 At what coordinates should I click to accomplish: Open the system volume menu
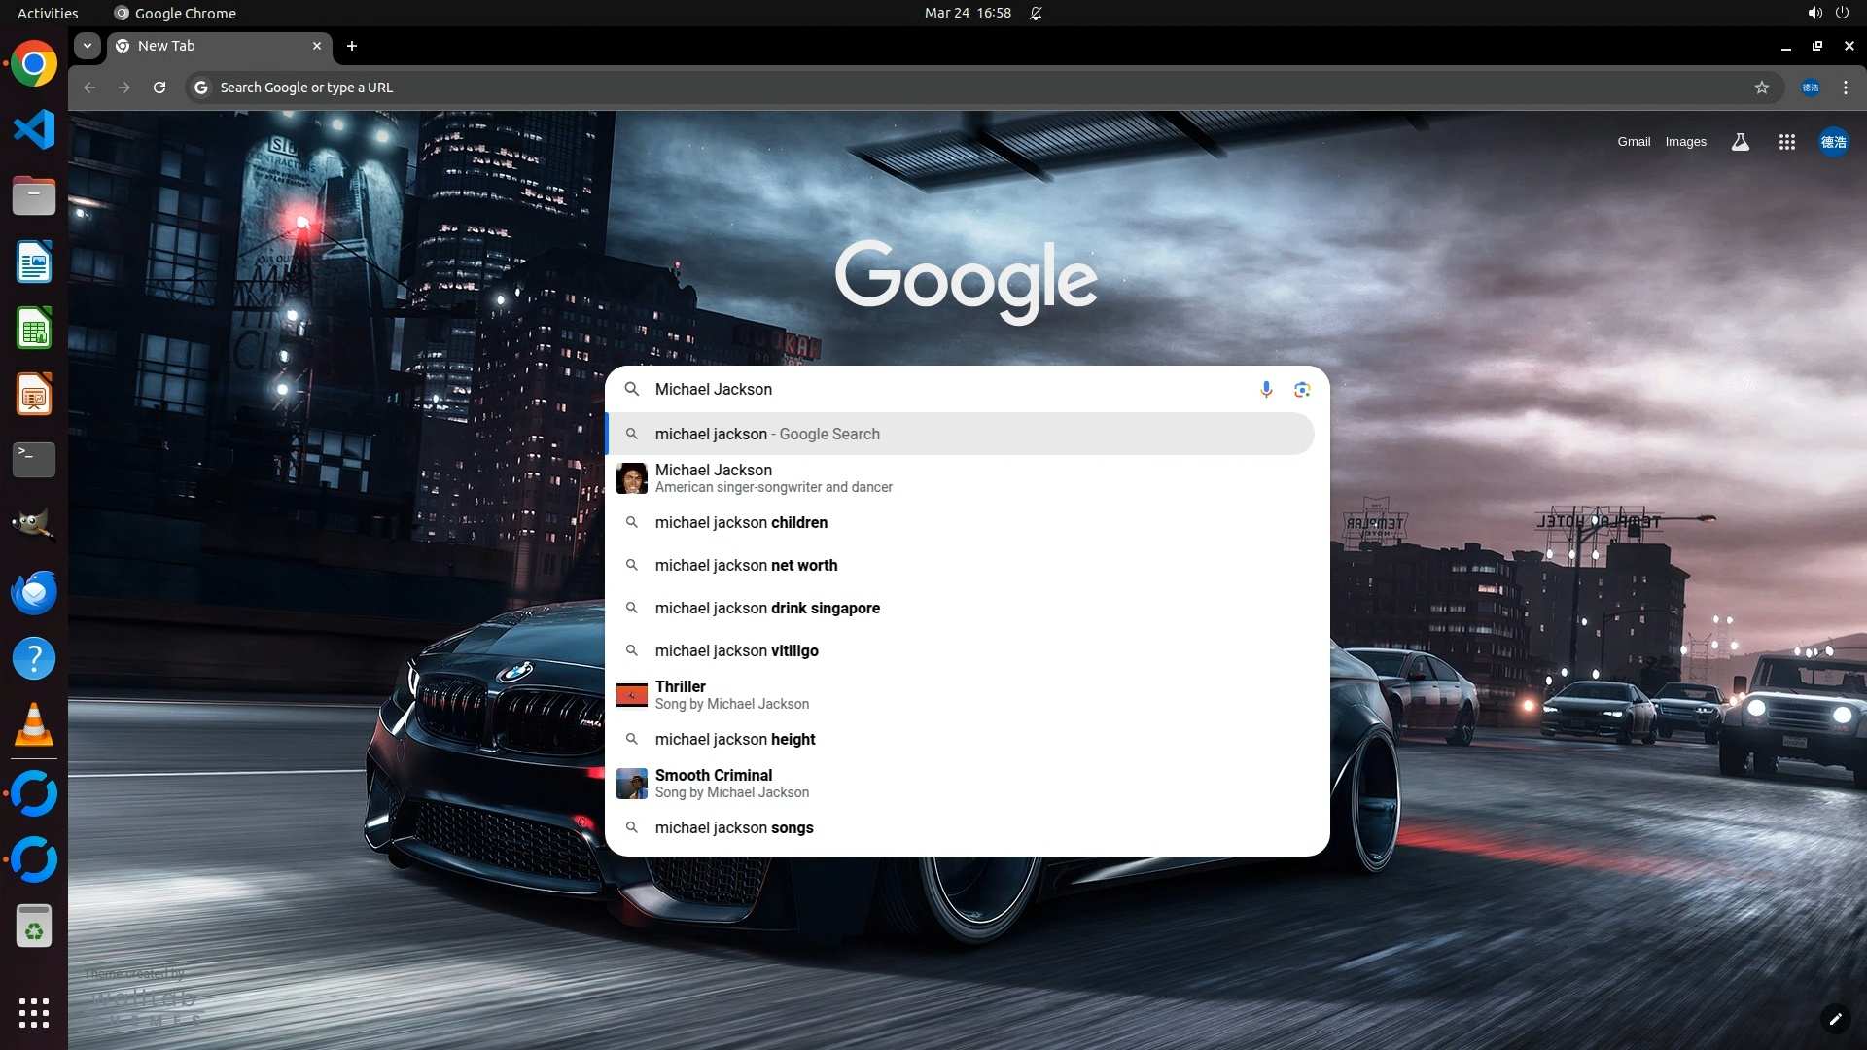pos(1814,14)
